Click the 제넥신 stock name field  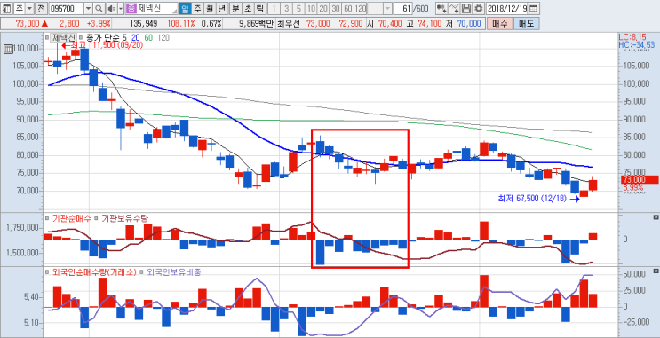(157, 8)
